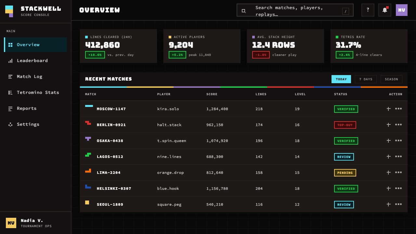Image resolution: width=416 pixels, height=234 pixels.
Task: Click the O-piece icon for SEOUL-1809
Action: click(87, 202)
